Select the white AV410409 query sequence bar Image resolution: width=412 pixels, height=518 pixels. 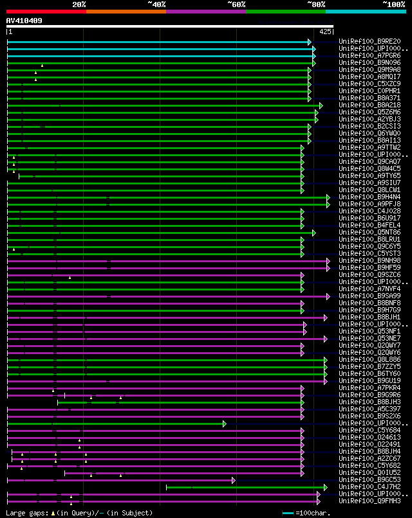click(170, 26)
